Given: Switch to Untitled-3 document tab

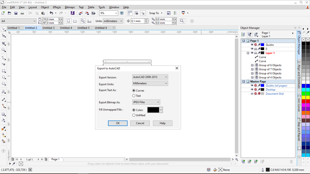Looking at the screenshot, I should pyautogui.click(x=48, y=28).
